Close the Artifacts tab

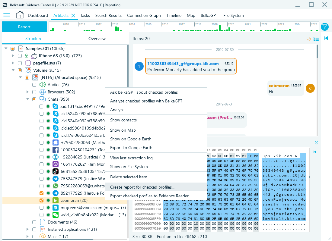click(73, 15)
